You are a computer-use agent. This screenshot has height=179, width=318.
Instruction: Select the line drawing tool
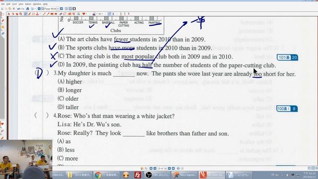pos(44,14)
